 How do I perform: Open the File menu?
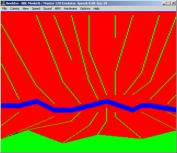(4, 9)
